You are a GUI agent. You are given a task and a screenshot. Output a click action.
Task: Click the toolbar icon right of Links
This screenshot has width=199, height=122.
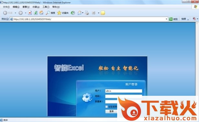tap(194, 19)
